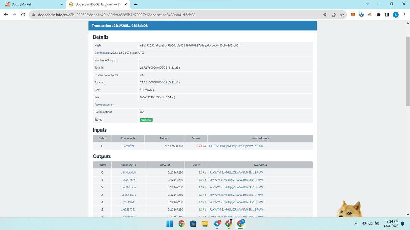Go back to the previous page
This screenshot has width=410, height=230.
tap(6, 15)
